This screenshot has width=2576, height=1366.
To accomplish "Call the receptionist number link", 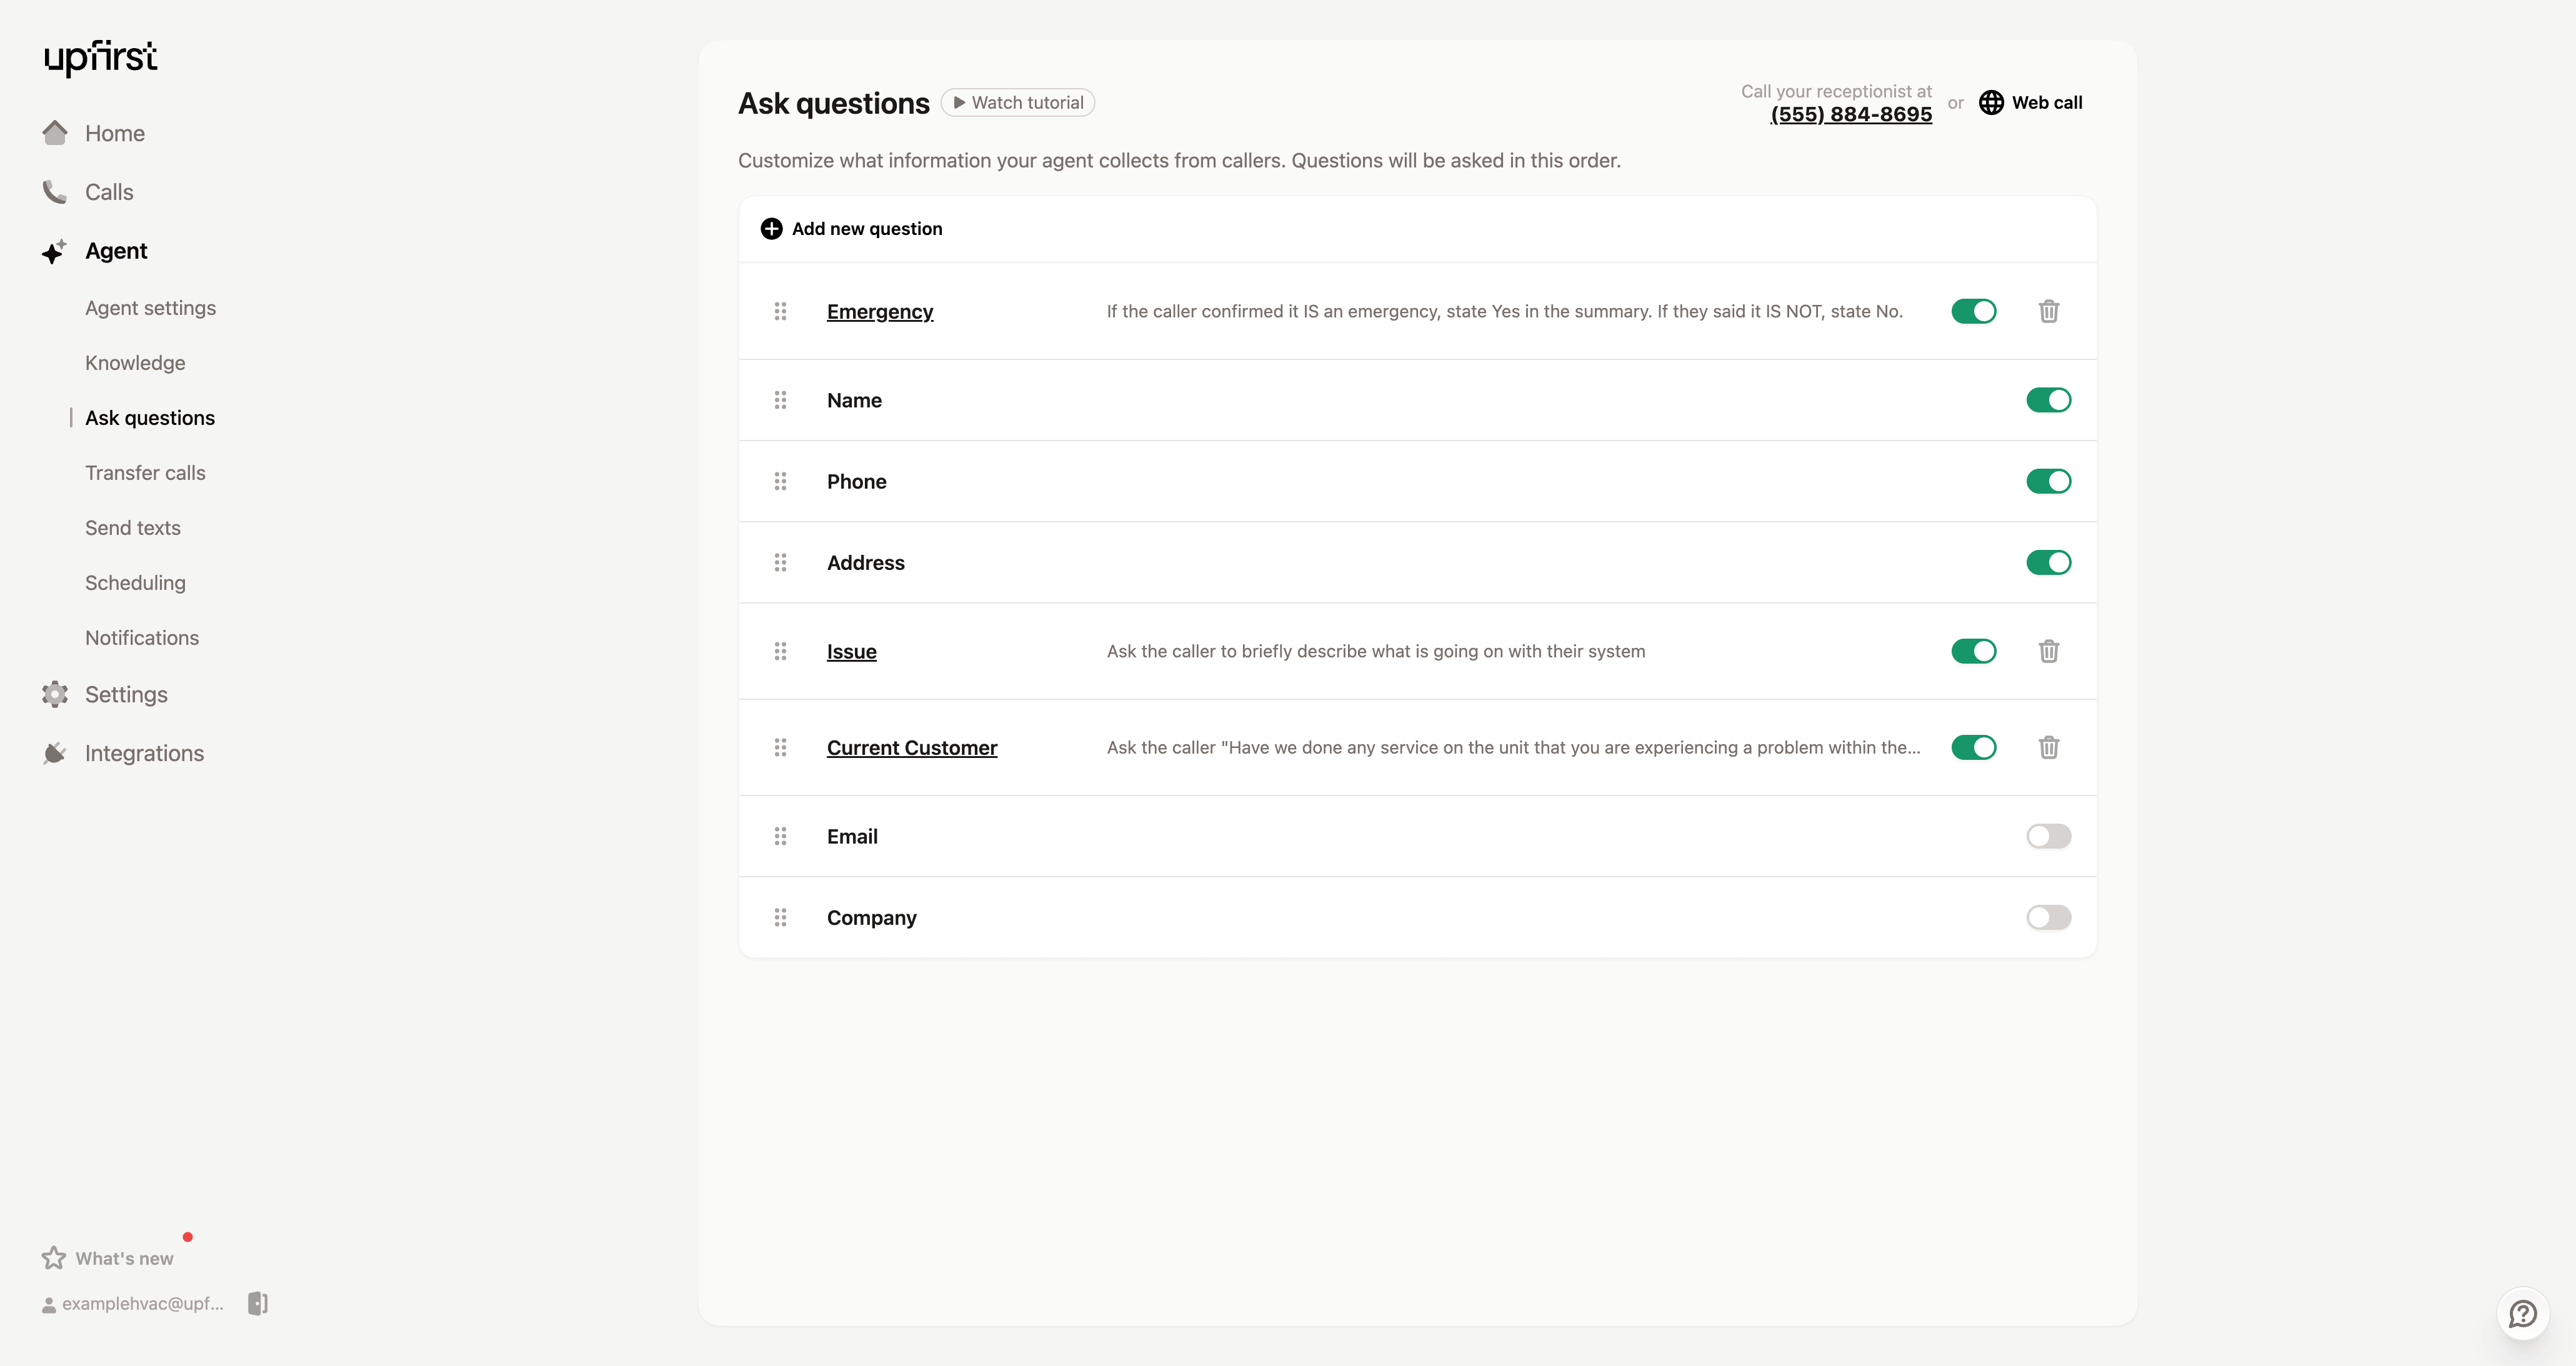I will (x=1850, y=114).
